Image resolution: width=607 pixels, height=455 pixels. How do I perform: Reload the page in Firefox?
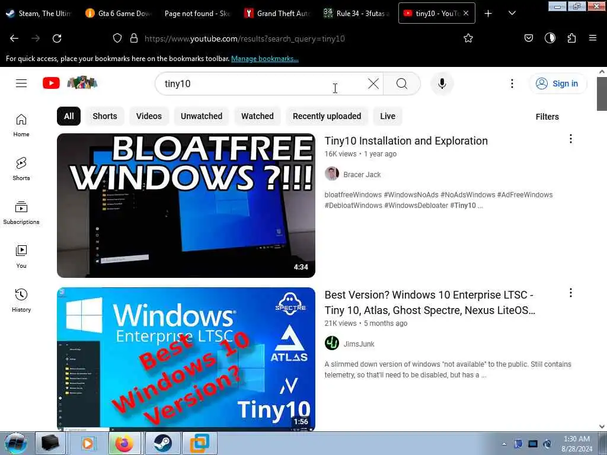pos(57,39)
